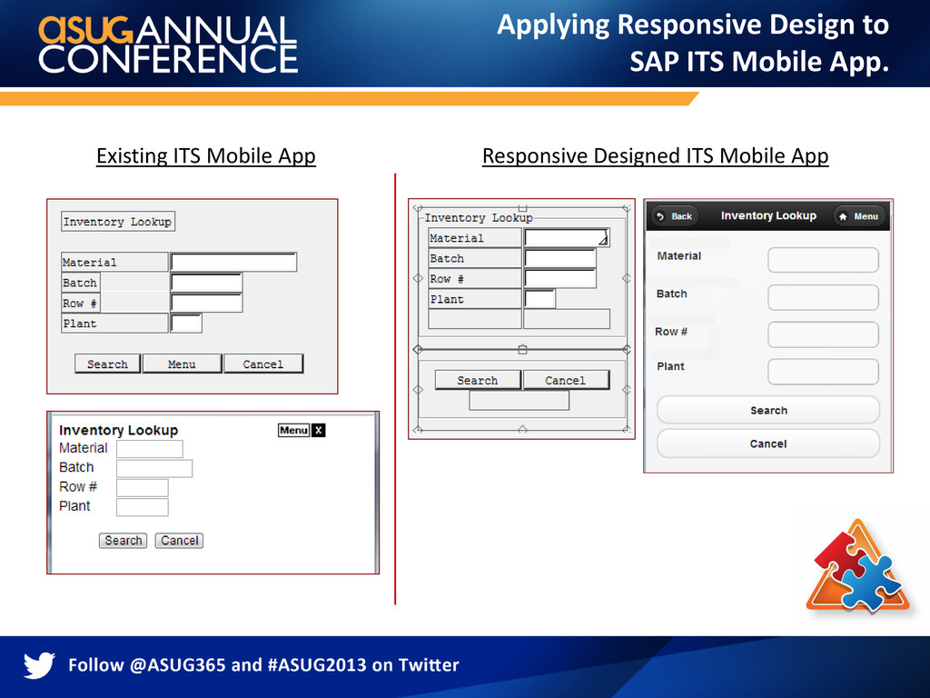Click Search in the top-left existing app
Viewport: 930px width, 698px height.
point(107,364)
